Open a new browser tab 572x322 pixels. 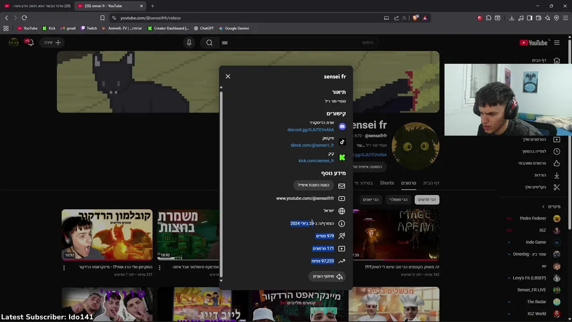(x=152, y=6)
